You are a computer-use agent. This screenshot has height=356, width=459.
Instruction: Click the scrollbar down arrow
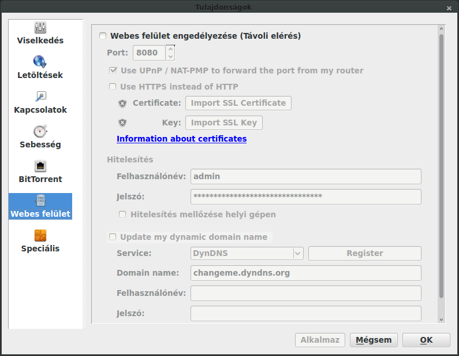click(x=442, y=320)
